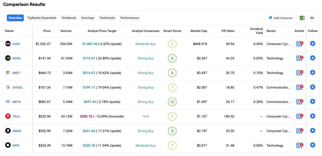Image resolution: width=322 pixels, height=156 pixels.
Task: Open the article icon for MSFT
Action: coord(300,73)
